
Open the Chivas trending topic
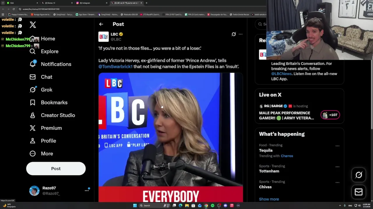[265, 187]
